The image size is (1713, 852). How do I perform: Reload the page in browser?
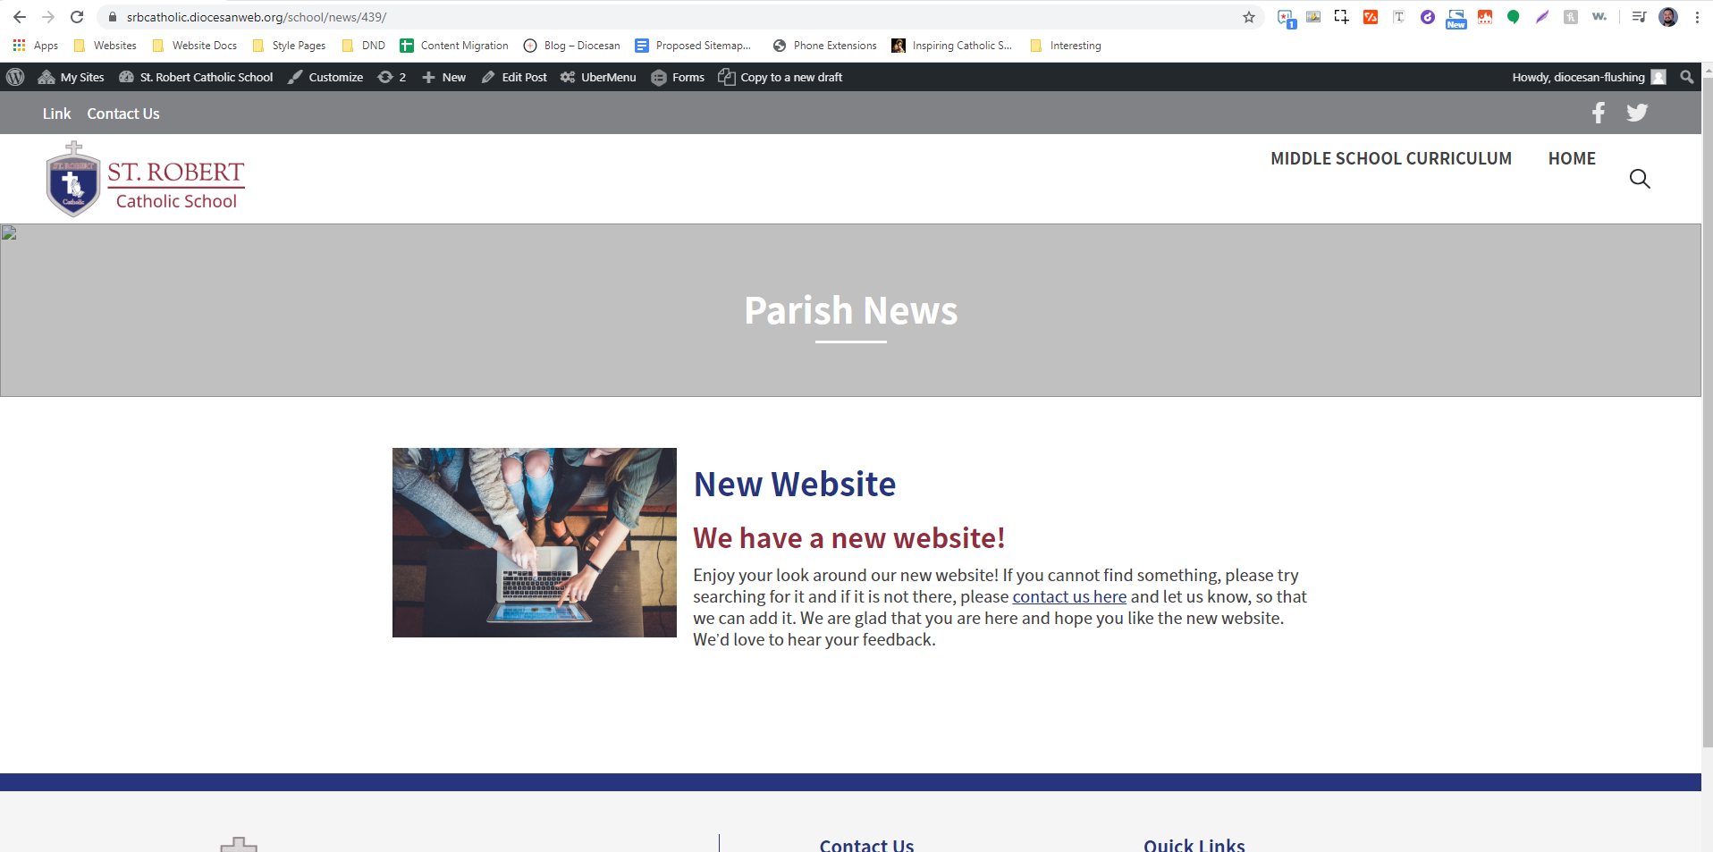point(77,17)
